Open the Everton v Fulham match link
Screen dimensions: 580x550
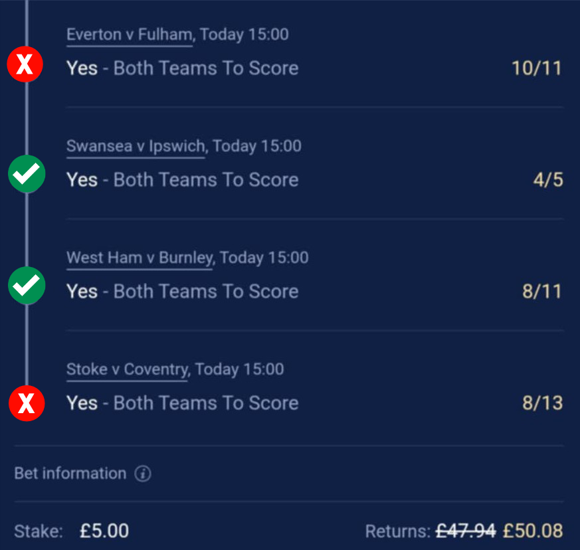click(129, 35)
